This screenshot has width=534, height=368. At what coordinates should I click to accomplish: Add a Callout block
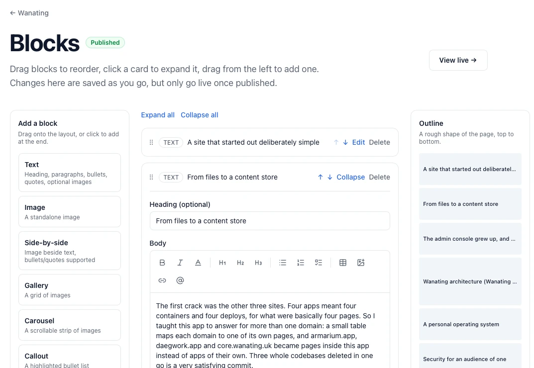[70, 357]
